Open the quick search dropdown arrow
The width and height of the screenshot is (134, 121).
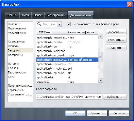tap(60, 24)
